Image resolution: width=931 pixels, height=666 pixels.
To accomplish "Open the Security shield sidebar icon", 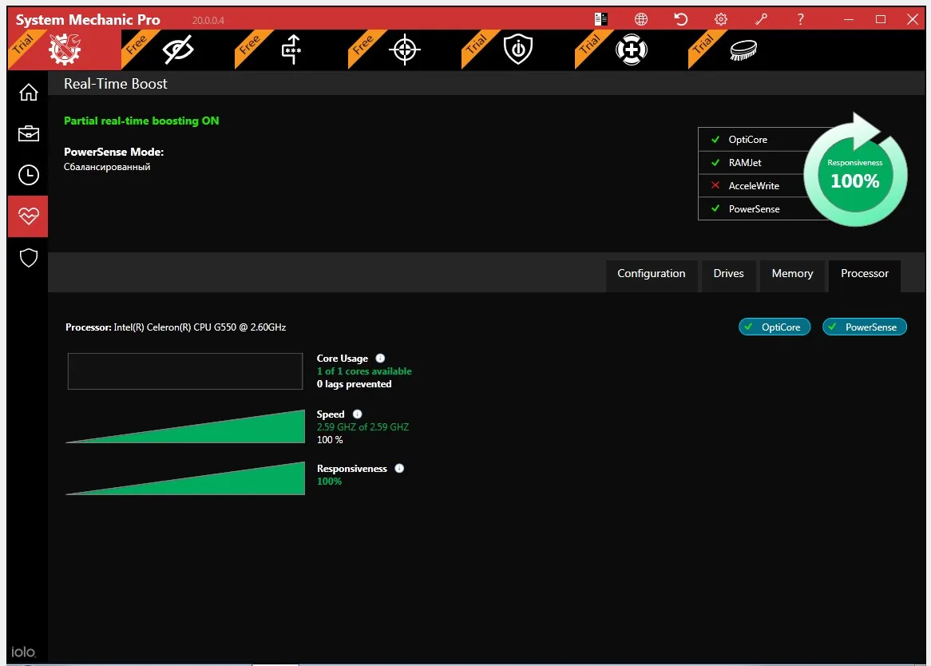I will 28,258.
